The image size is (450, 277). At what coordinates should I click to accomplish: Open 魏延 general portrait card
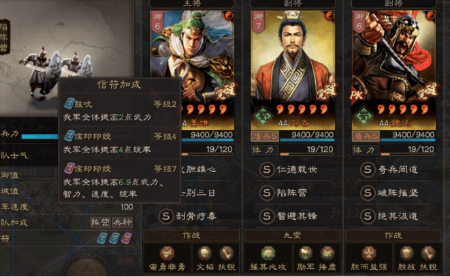coord(393,70)
